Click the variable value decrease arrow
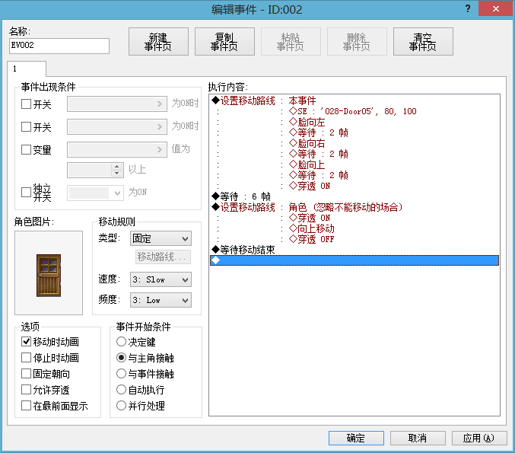The height and width of the screenshot is (453, 515). click(x=117, y=174)
